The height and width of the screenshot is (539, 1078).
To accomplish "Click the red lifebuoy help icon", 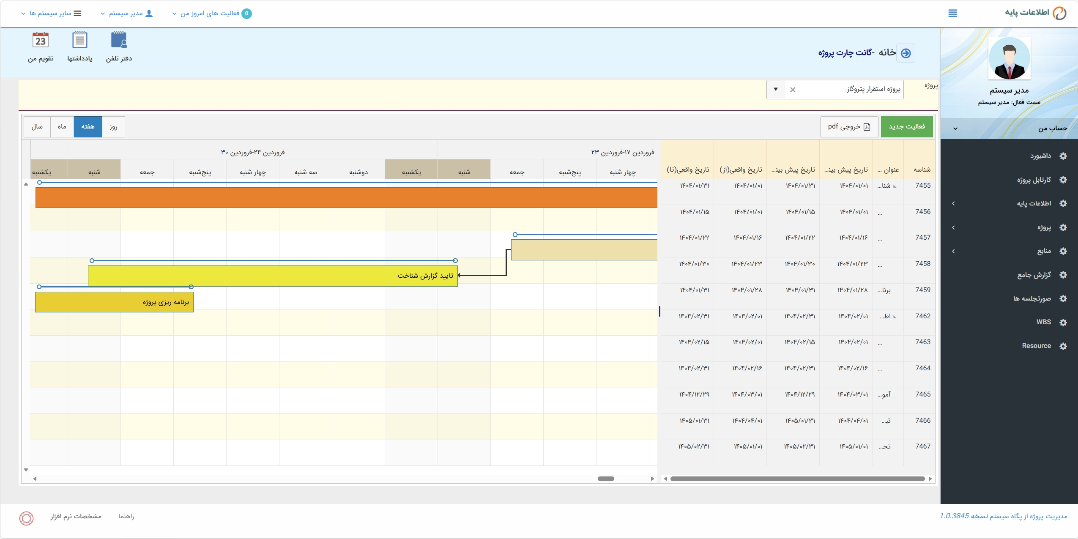I will coord(26,518).
